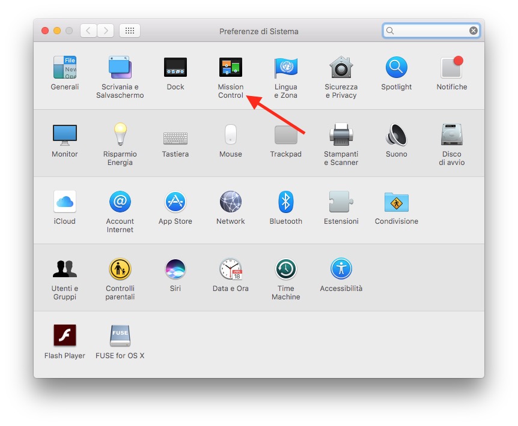The height and width of the screenshot is (426, 518).
Task: Open the Dock preference pane
Action: coord(175,67)
